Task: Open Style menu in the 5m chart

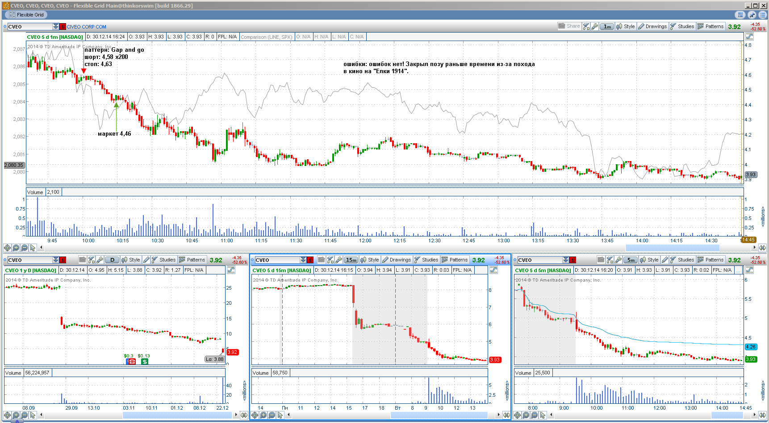Action: [x=649, y=260]
